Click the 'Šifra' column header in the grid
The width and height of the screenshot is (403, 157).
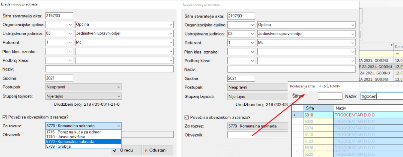click(318, 108)
